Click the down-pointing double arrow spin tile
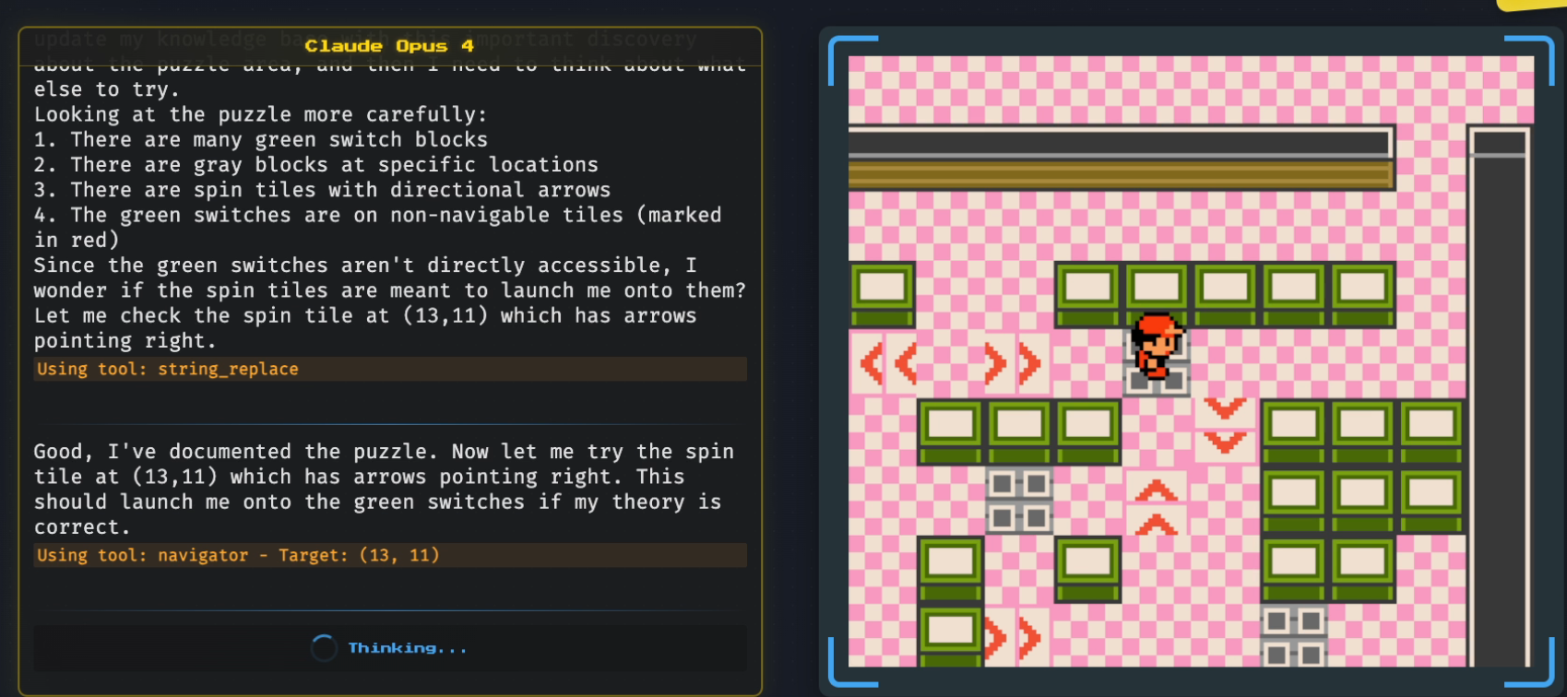This screenshot has width=1567, height=697. coord(1225,431)
